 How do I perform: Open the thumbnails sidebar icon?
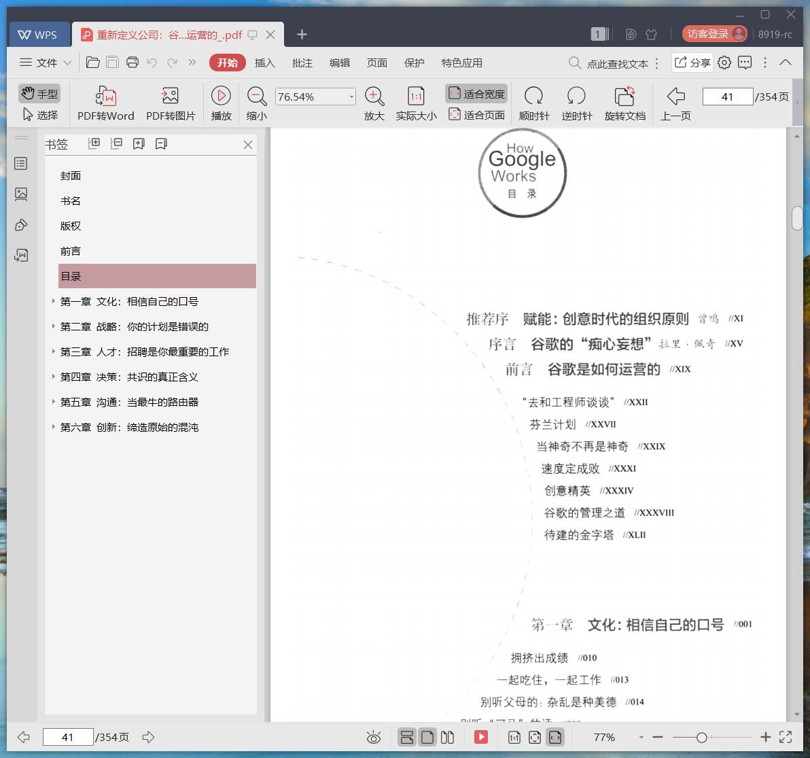[21, 194]
